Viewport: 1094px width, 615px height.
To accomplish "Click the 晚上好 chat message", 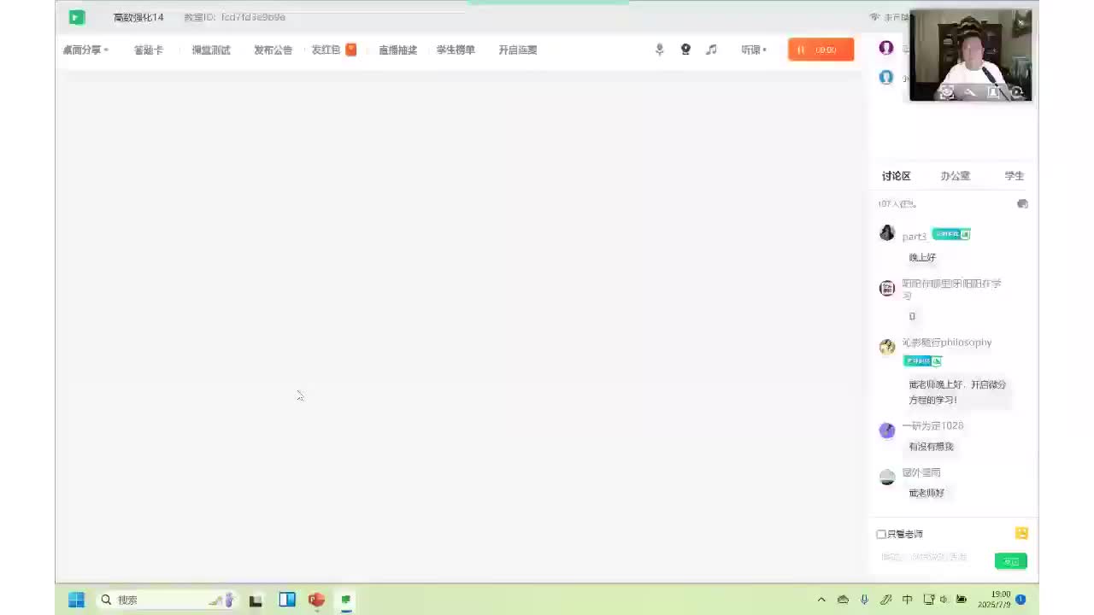I will tap(922, 257).
